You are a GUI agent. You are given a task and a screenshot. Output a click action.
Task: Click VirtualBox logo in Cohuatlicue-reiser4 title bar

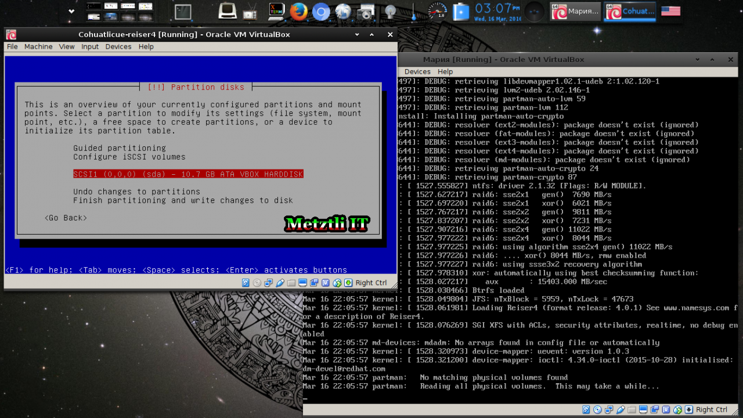[11, 34]
